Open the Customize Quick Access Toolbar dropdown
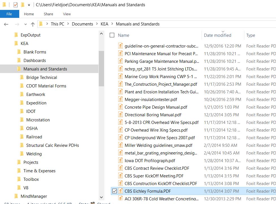 pos(29,5)
